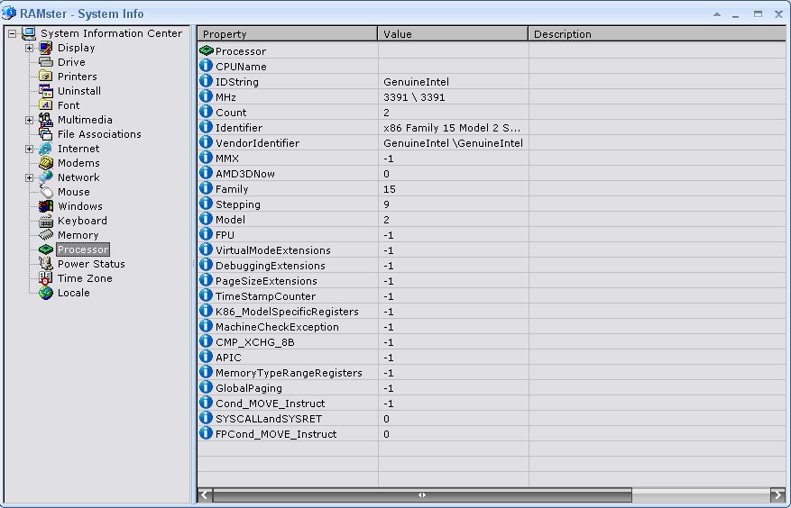Select the Memory tree item label

[x=78, y=235]
